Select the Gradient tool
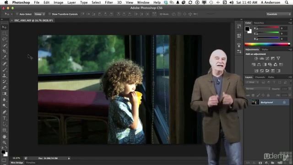This screenshot has width=293, height=165. click(4, 93)
